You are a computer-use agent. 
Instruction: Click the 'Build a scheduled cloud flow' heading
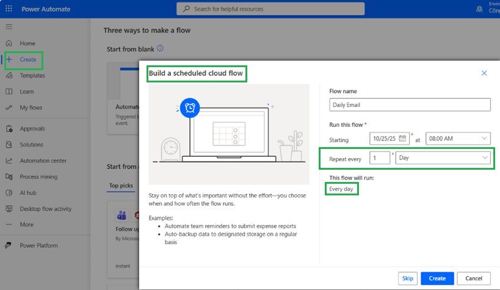196,73
